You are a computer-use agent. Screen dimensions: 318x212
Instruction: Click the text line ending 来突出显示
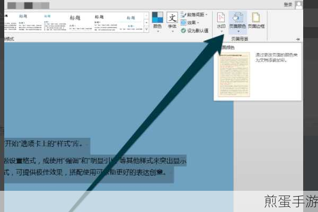click(x=95, y=161)
